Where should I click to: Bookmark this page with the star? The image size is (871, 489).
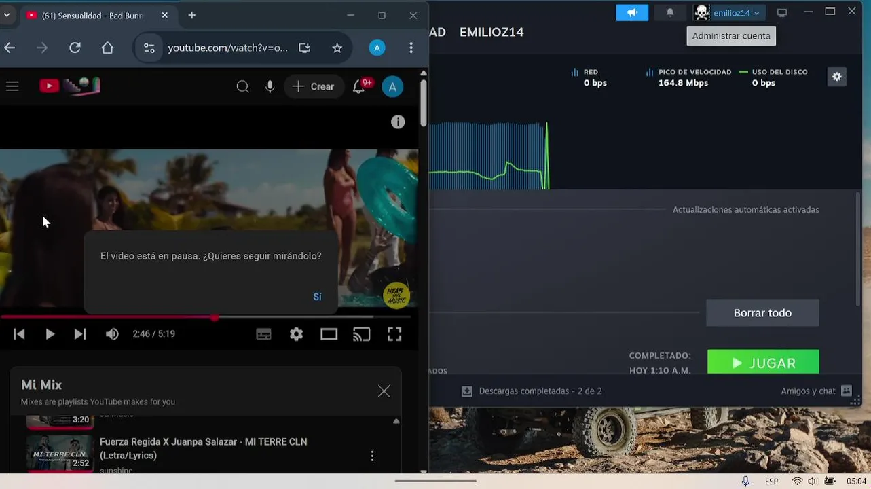337,48
